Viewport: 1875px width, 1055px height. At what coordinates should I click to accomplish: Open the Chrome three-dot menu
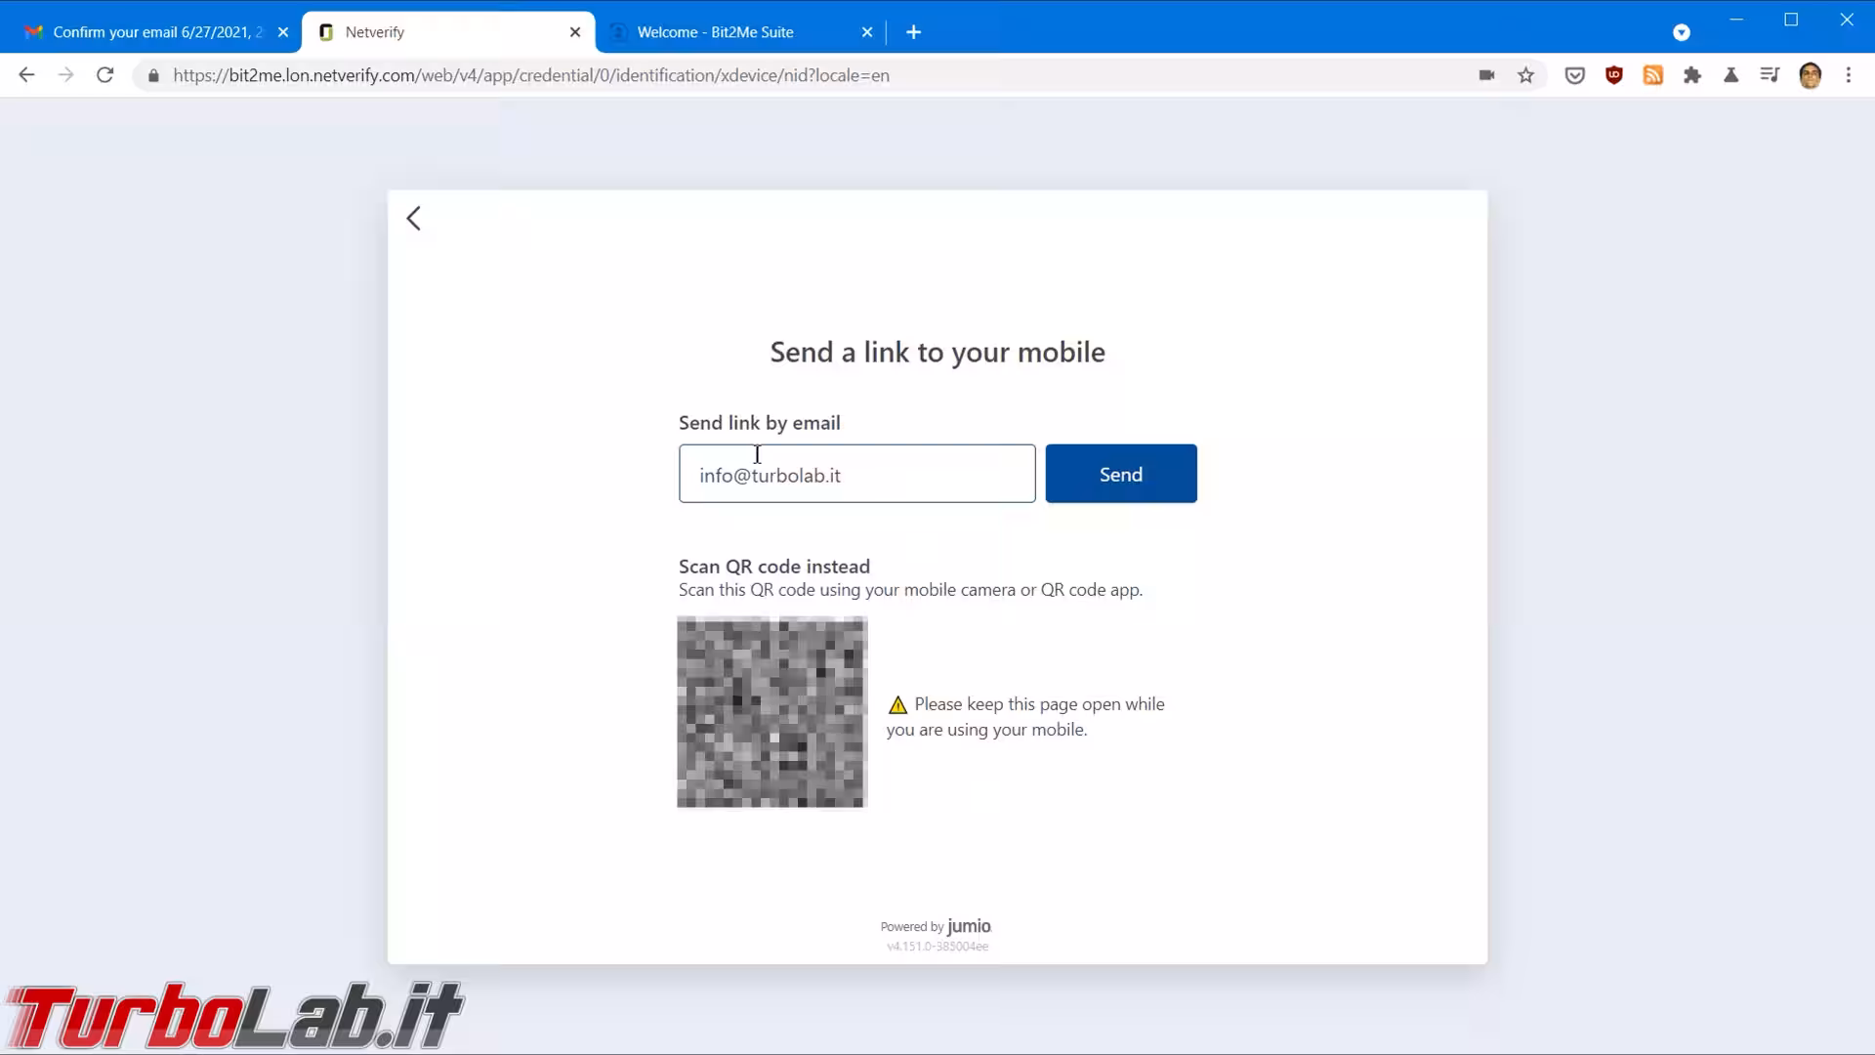pos(1848,75)
